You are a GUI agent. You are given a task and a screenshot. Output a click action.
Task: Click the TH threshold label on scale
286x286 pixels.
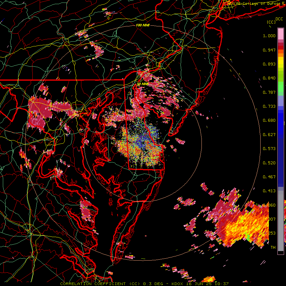pyautogui.click(x=273, y=248)
